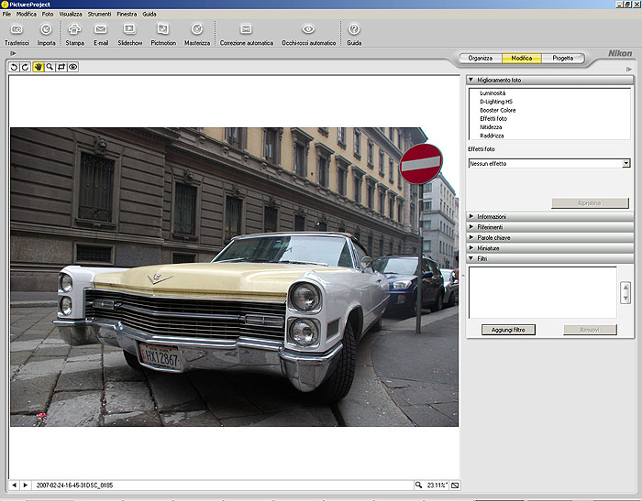
Task: Click Occhi-rossi automatico red-eye icon
Action: click(309, 30)
